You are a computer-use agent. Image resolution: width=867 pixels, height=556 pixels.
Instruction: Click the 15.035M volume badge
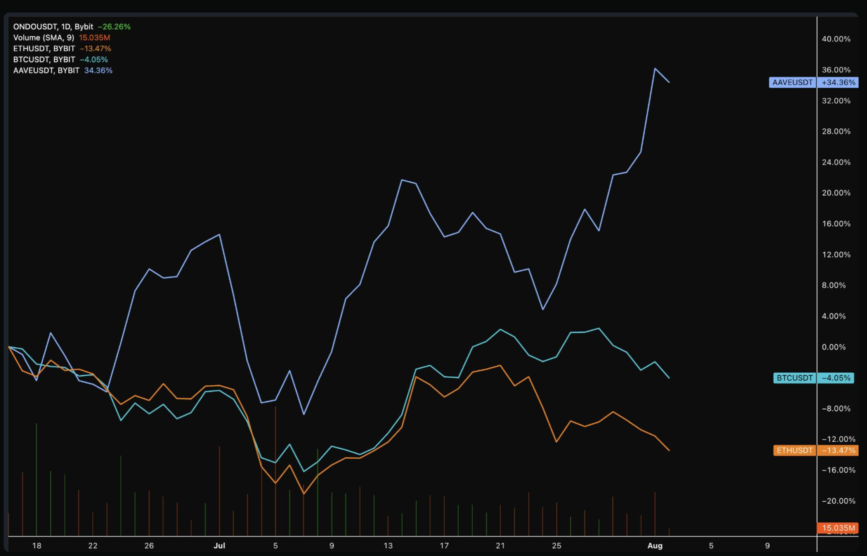(838, 528)
